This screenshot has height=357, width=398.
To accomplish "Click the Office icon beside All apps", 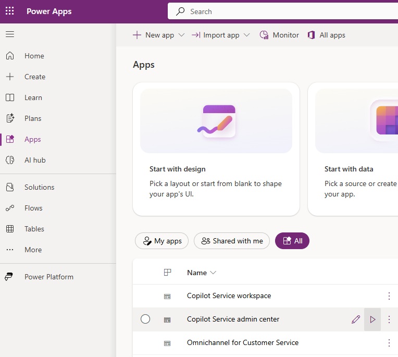I will click(311, 35).
